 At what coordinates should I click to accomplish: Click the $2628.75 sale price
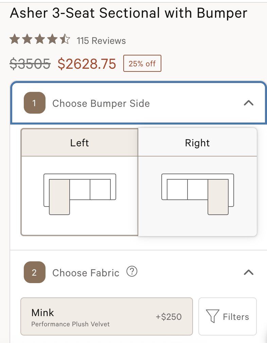(x=87, y=64)
